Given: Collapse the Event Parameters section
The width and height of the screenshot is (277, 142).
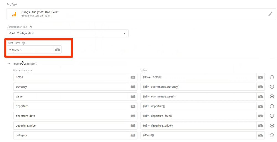Looking at the screenshot, I should pos(9,64).
